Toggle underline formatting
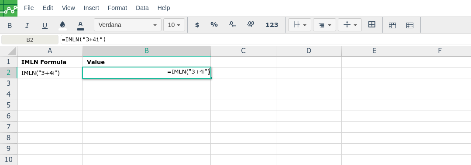The image size is (471, 165). coord(45,25)
